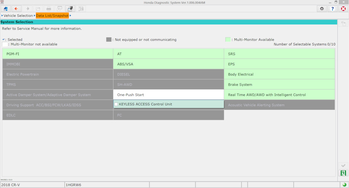Click the Acoustic Vehicle Alerting System cell
The height and width of the screenshot is (188, 349).
(279, 105)
